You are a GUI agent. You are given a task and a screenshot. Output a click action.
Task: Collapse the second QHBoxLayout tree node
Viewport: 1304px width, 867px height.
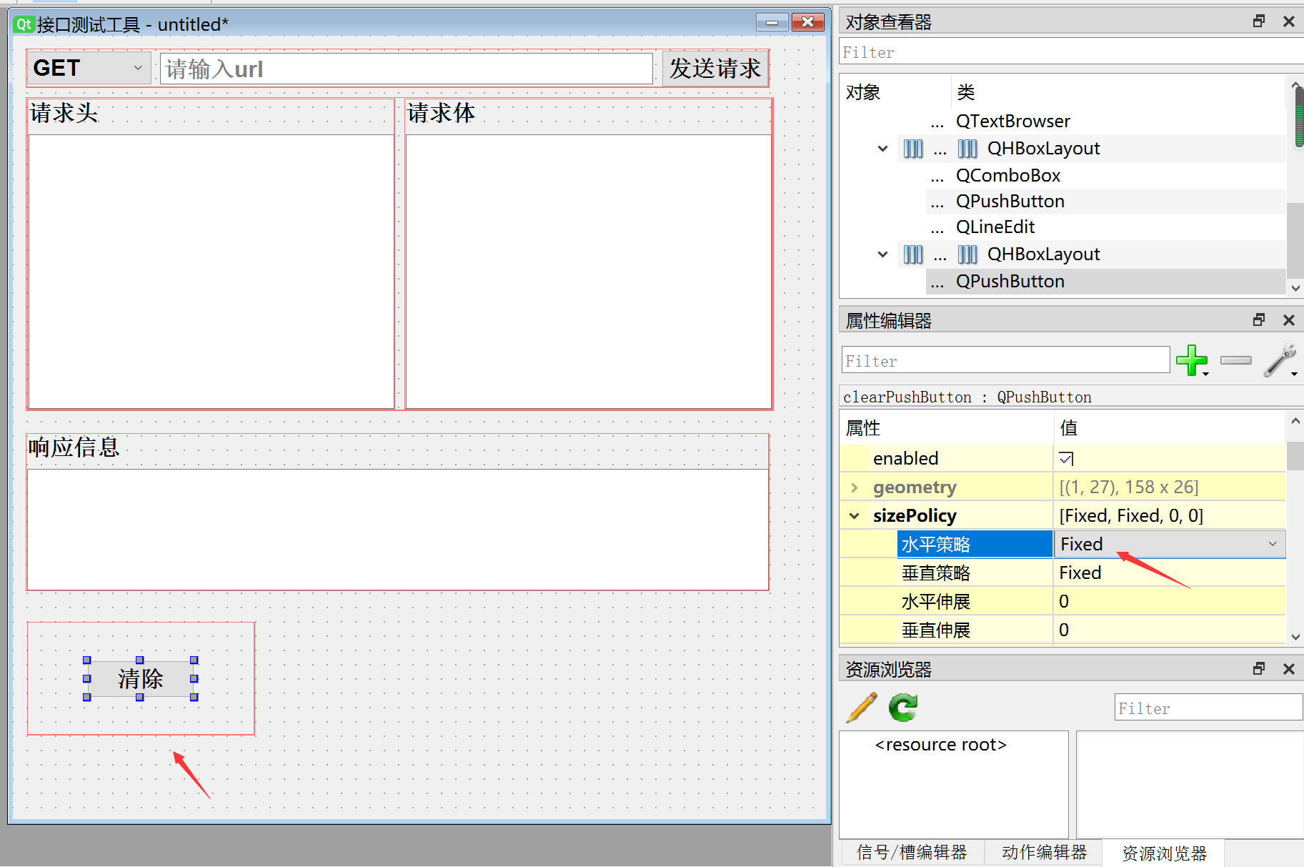click(883, 254)
